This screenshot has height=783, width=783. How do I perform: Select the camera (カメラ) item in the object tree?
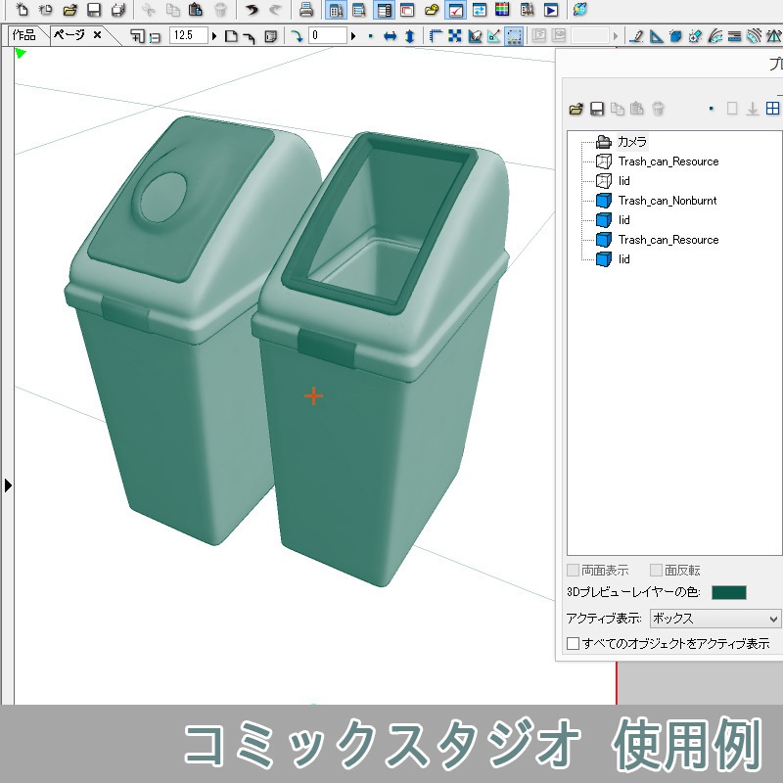coord(632,141)
